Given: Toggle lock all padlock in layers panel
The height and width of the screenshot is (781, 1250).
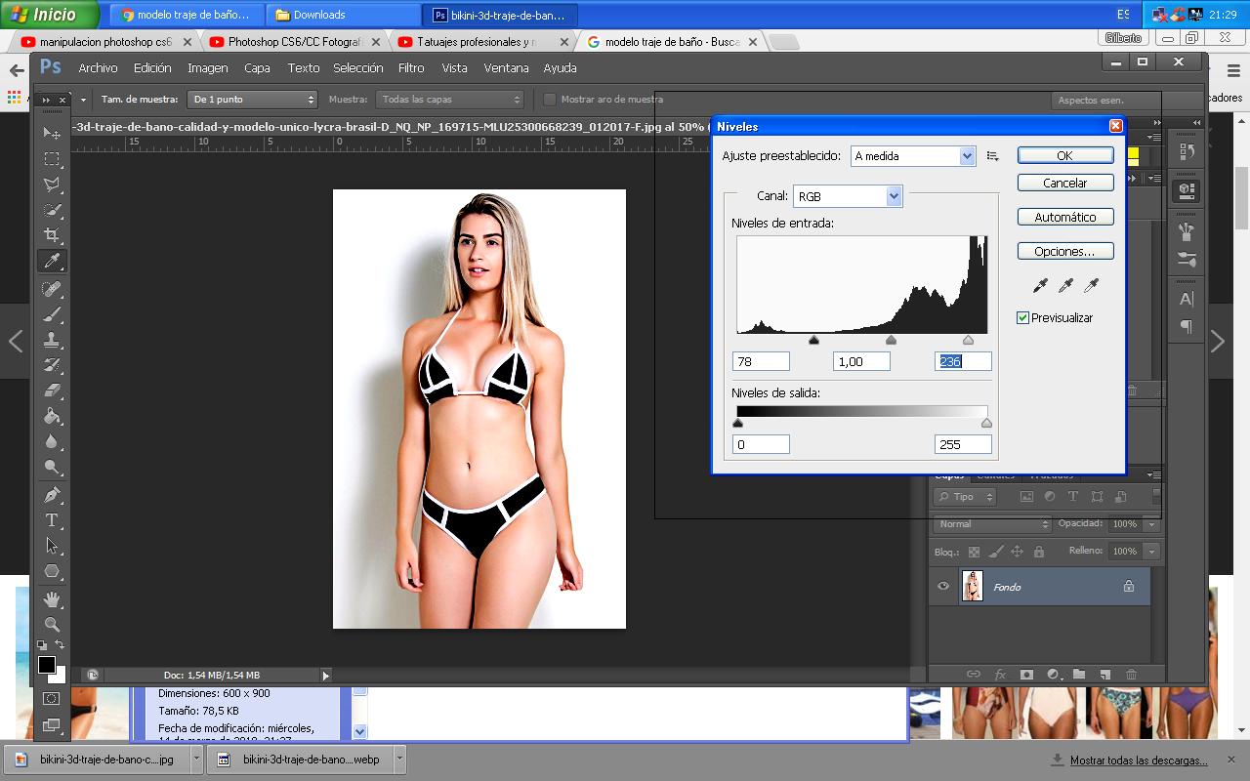Looking at the screenshot, I should tap(1038, 552).
